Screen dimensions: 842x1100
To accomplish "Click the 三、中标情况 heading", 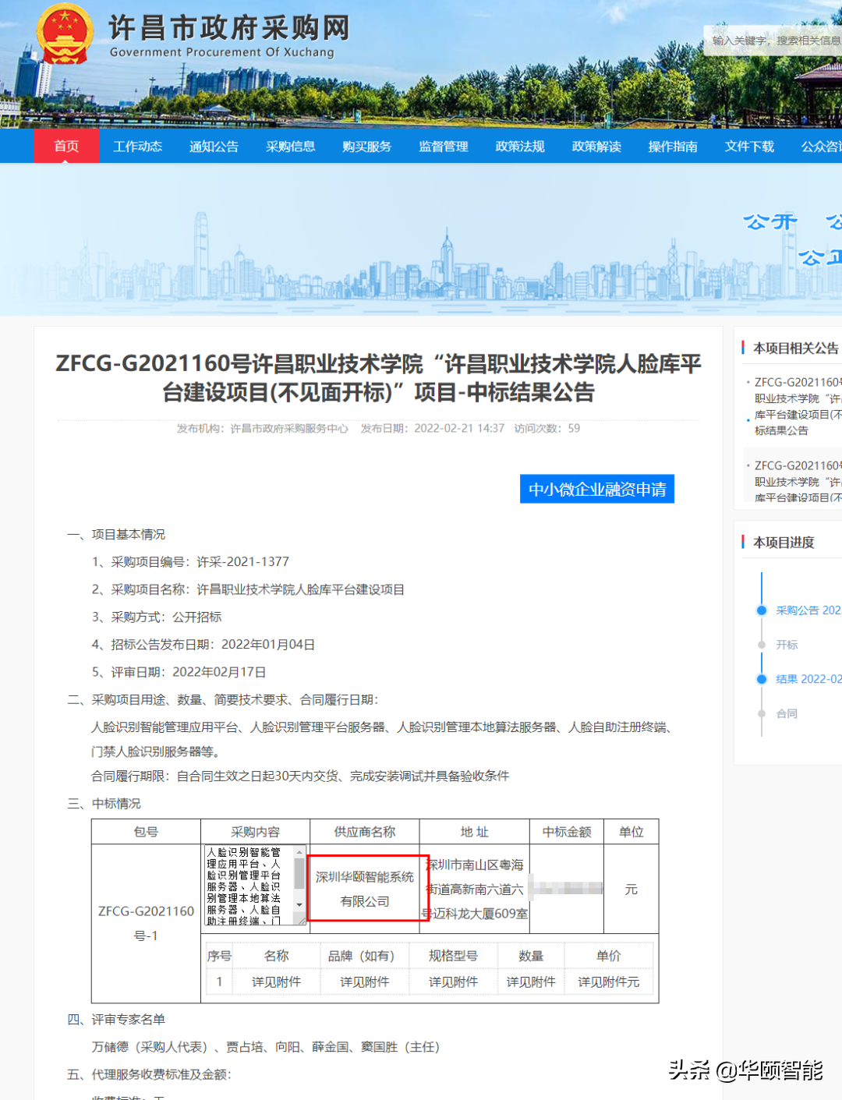I will pyautogui.click(x=104, y=804).
